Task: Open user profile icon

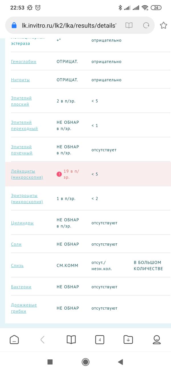Action: (x=157, y=340)
